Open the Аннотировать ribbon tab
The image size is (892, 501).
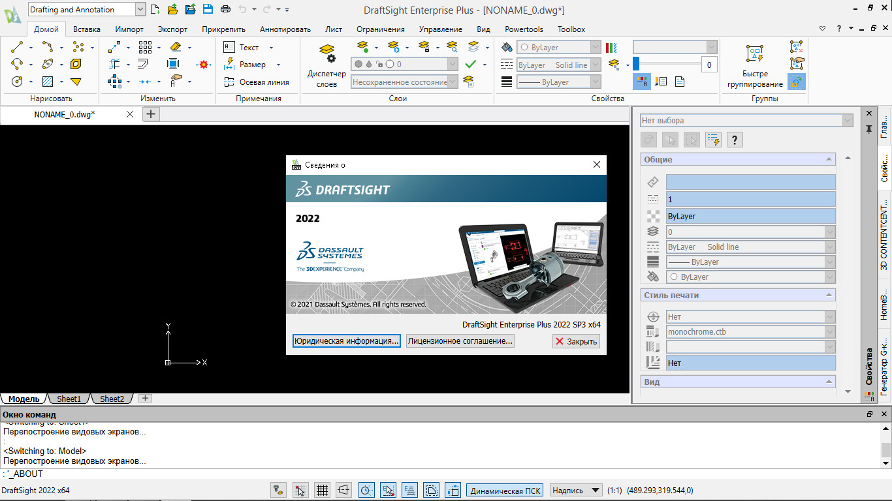285,29
